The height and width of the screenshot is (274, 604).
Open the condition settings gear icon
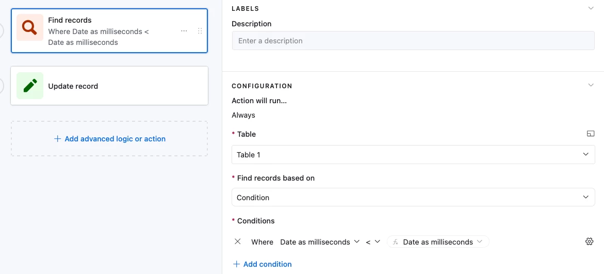coord(590,241)
